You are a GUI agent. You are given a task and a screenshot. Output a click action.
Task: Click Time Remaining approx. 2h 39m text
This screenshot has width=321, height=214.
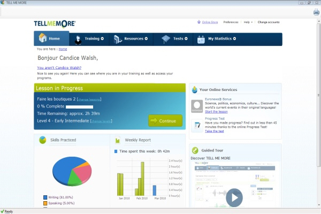[x=68, y=113]
